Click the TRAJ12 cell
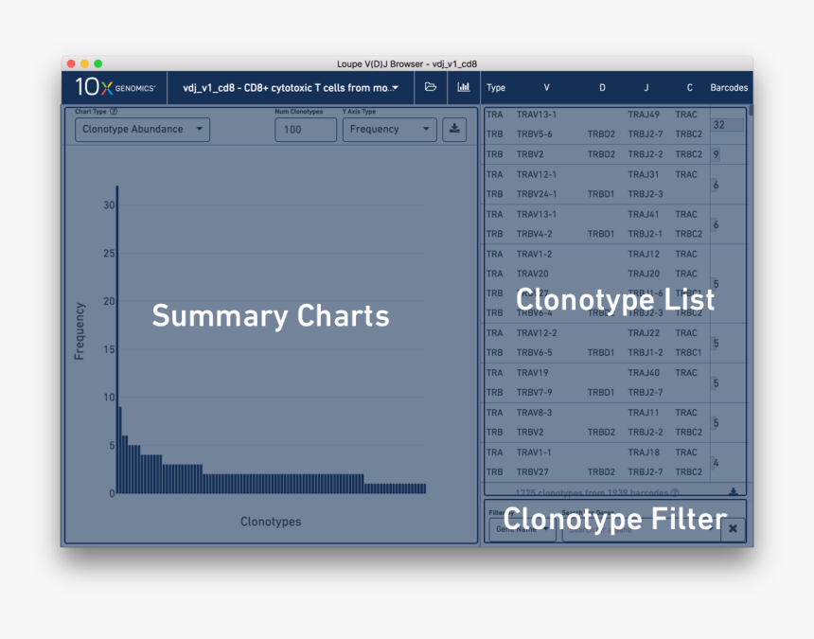This screenshot has height=639, width=814. [644, 254]
